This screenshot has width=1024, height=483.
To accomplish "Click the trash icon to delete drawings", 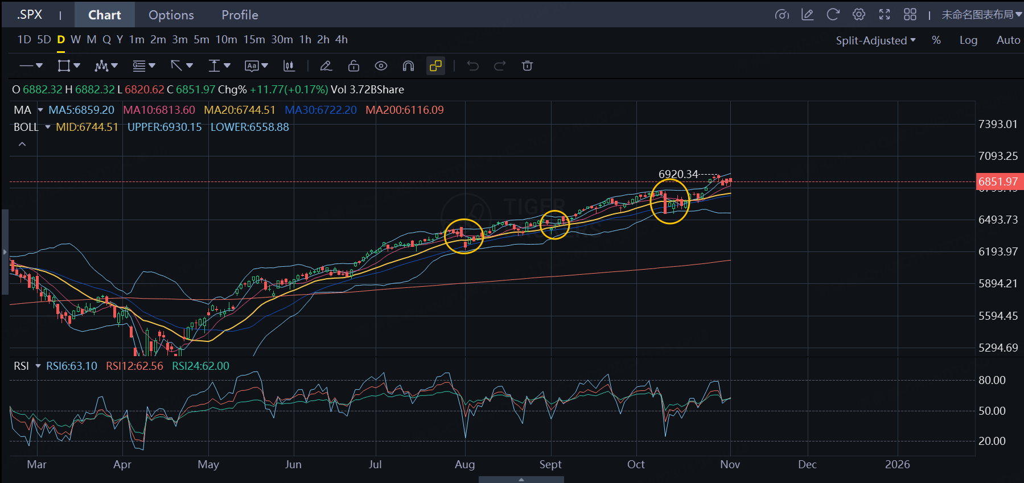I will [527, 66].
